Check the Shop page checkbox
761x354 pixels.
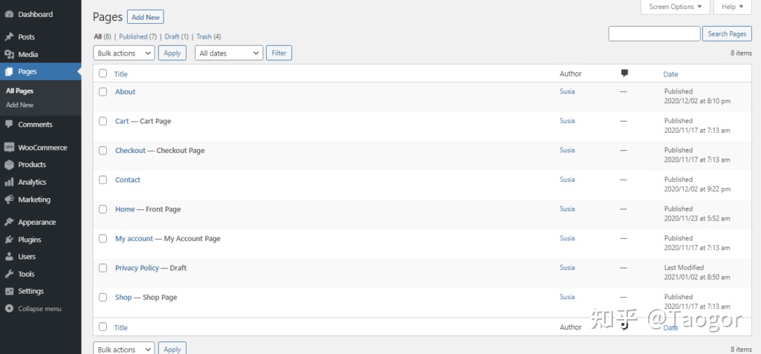point(103,298)
